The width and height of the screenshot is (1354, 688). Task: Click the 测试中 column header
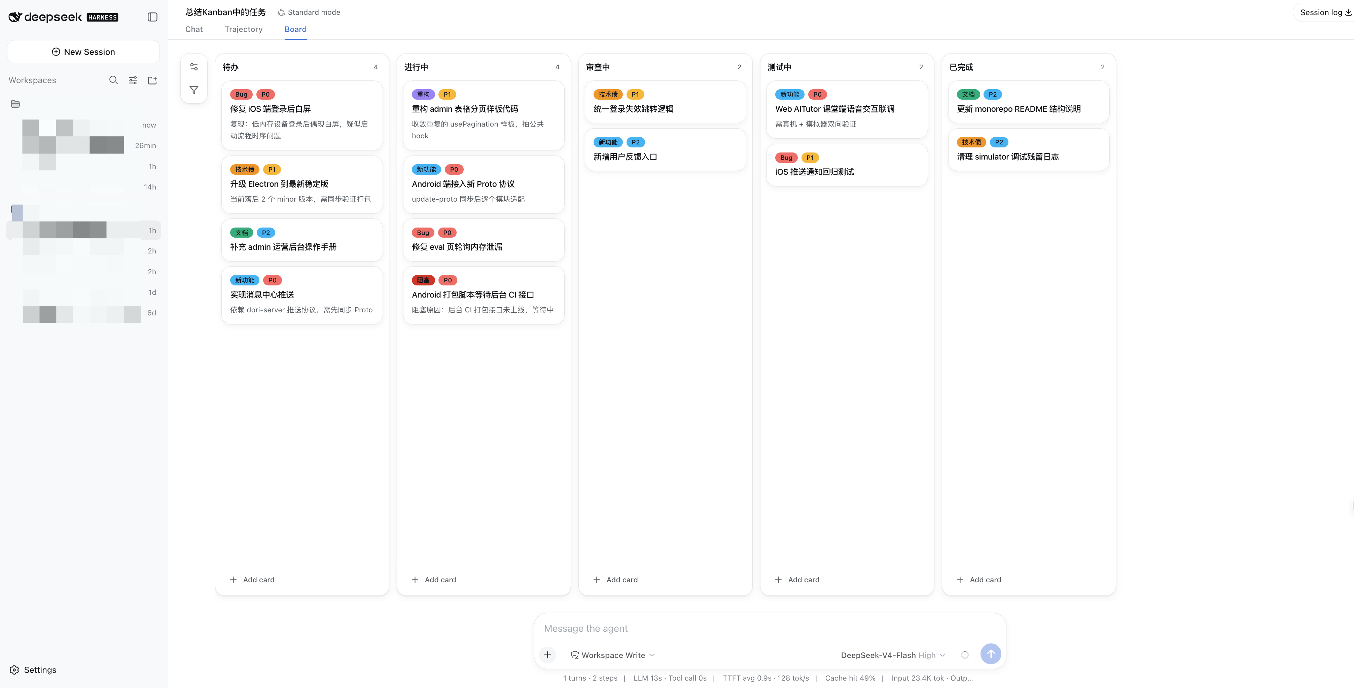coord(780,67)
